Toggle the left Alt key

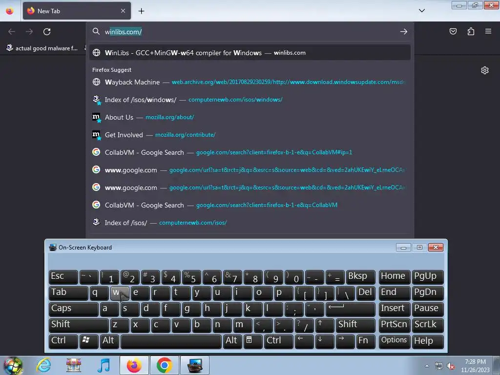coord(109,341)
